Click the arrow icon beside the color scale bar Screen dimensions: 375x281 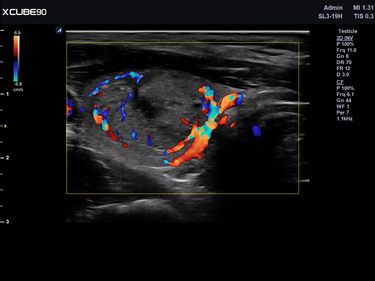pyautogui.click(x=7, y=125)
